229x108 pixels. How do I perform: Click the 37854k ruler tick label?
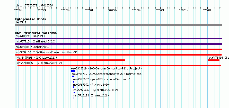(19, 10)
